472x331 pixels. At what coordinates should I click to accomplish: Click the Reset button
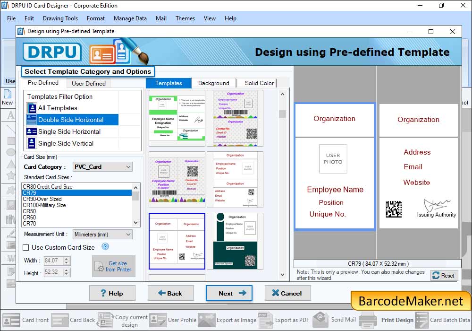coord(444,276)
